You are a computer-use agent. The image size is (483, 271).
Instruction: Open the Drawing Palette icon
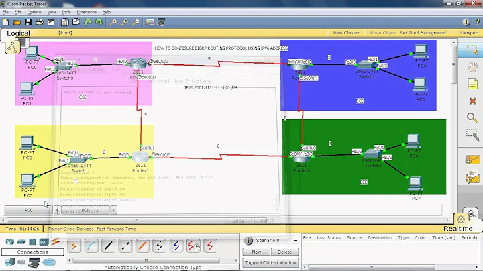150,22
